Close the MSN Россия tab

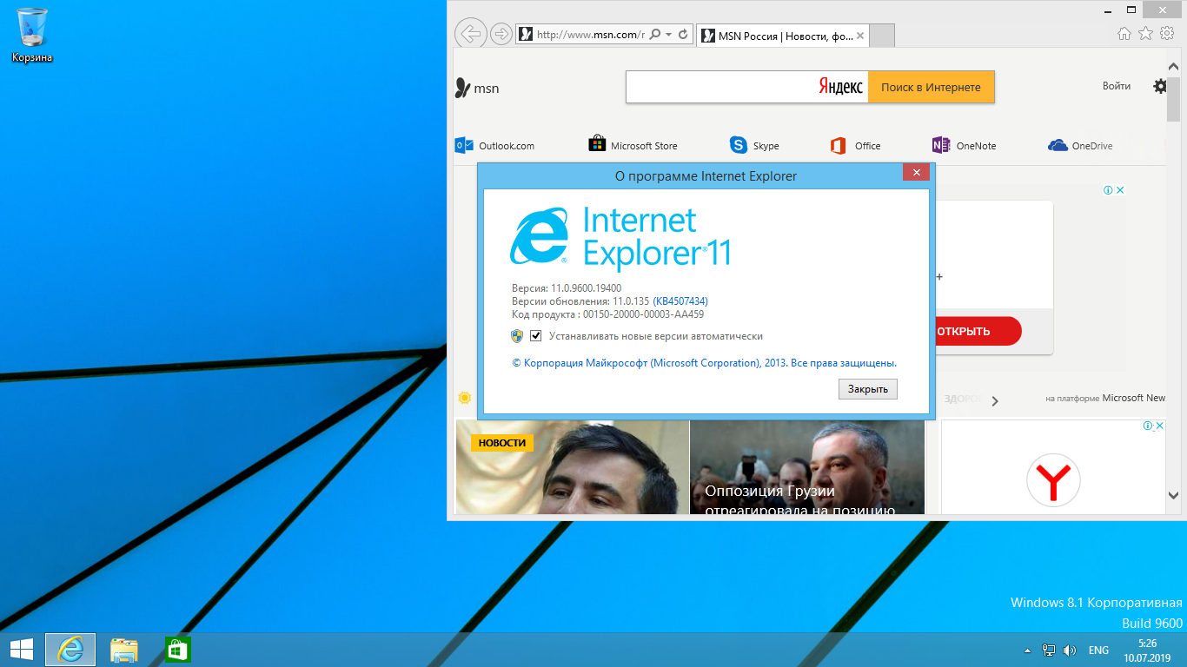tap(860, 36)
